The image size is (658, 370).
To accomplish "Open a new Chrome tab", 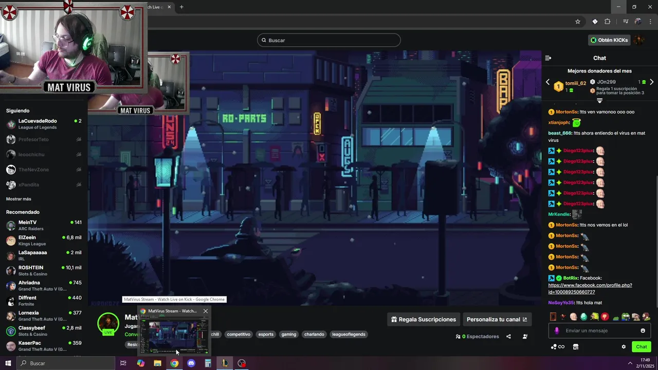I will click(x=181, y=7).
